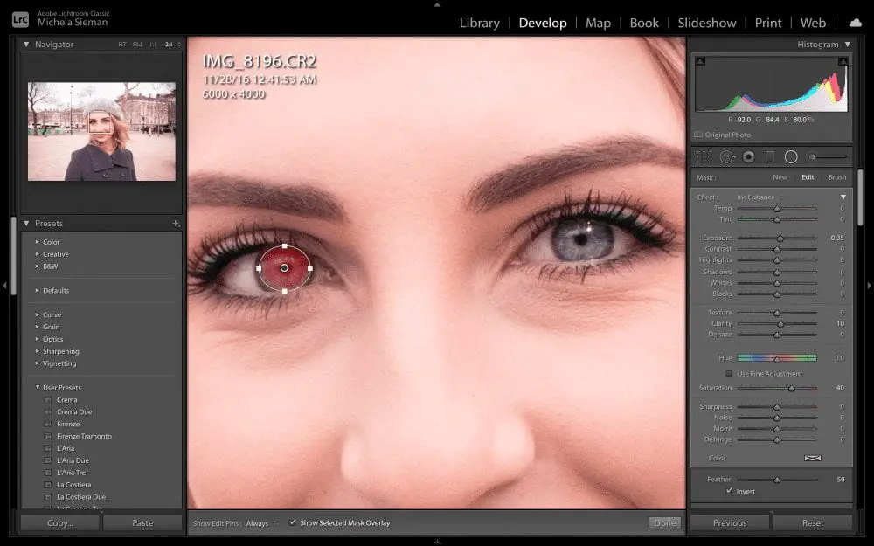Set navigator zoom to FILL
Screen dimensions: 874x546
pos(138,45)
